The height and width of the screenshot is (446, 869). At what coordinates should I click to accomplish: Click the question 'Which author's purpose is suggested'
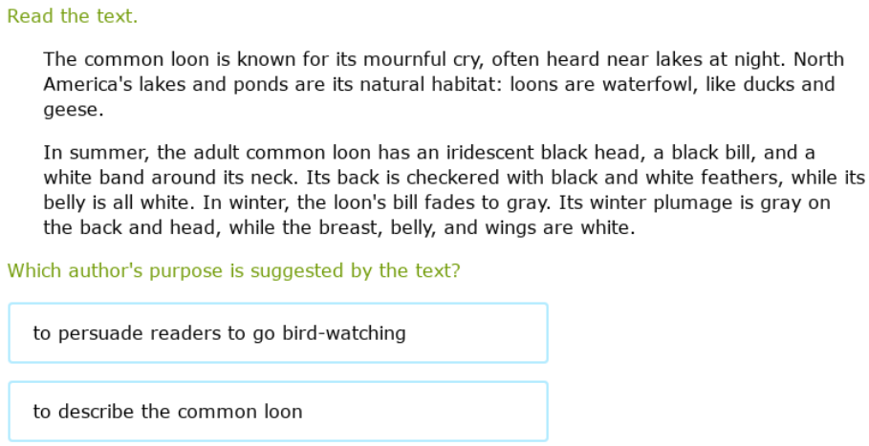pyautogui.click(x=233, y=270)
